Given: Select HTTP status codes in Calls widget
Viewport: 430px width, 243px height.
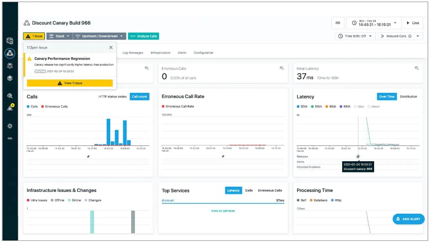Looking at the screenshot, I should coord(112,96).
